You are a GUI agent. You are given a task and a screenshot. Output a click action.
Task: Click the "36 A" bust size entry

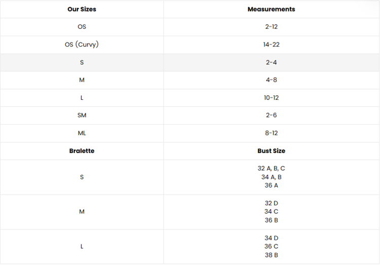(x=271, y=185)
